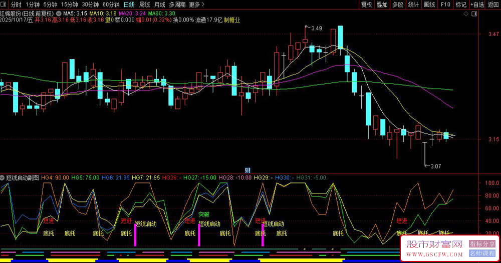Open the 更多 periods expander
The width and height of the screenshot is (501, 263).
point(196,4)
